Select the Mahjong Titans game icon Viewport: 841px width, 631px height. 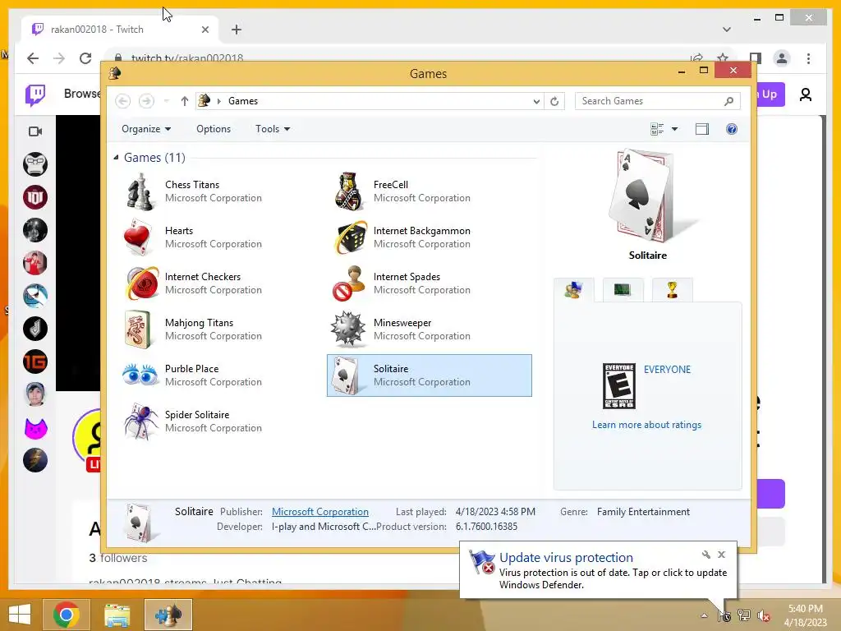[x=138, y=329]
